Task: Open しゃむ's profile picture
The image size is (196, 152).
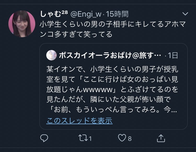Action: 22,24
